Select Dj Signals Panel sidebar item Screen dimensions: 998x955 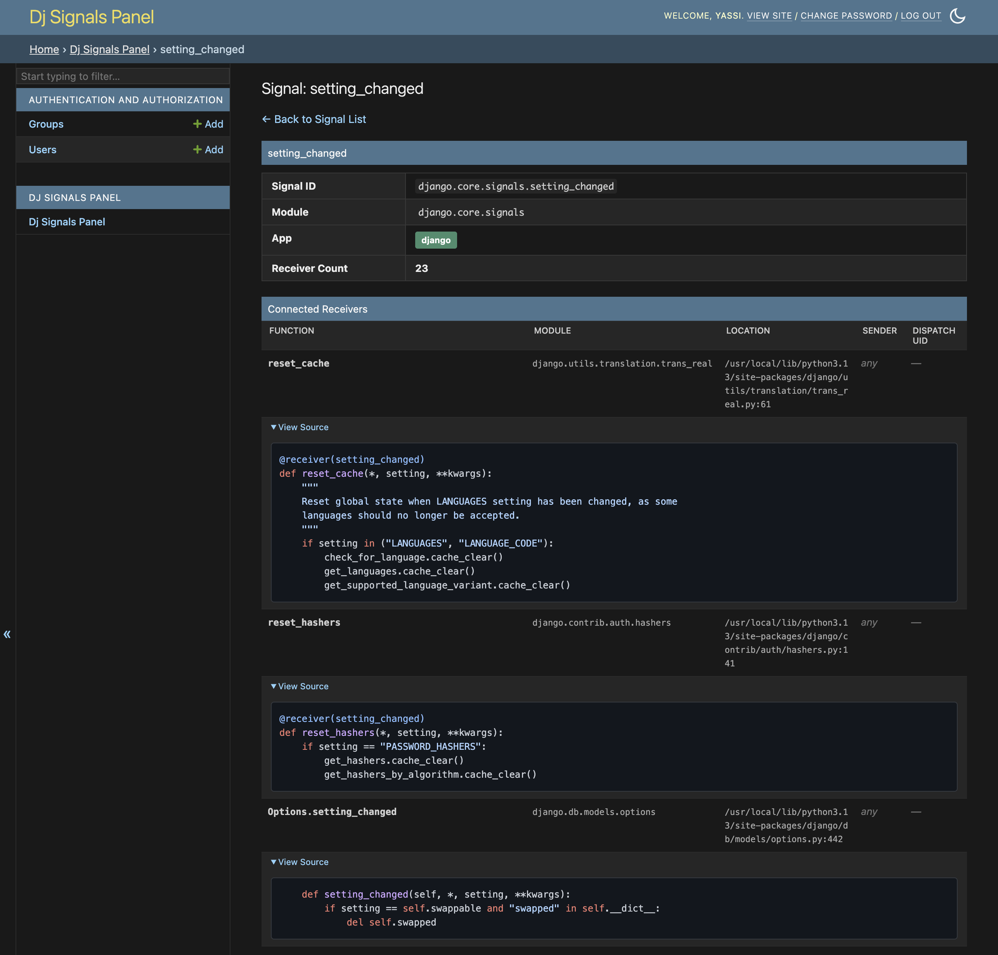point(67,222)
